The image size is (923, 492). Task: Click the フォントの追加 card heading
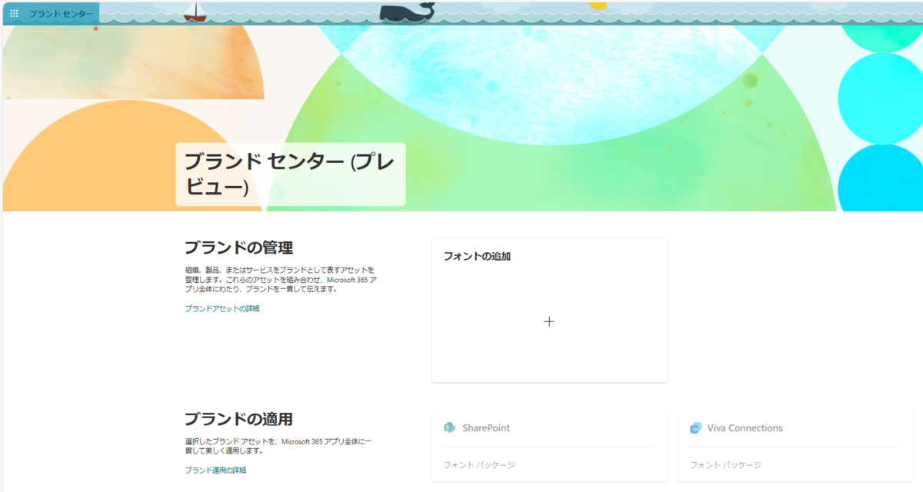[477, 256]
